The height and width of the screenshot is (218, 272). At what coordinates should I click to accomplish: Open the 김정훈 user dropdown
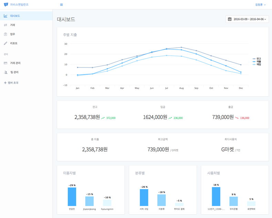(x=260, y=5)
